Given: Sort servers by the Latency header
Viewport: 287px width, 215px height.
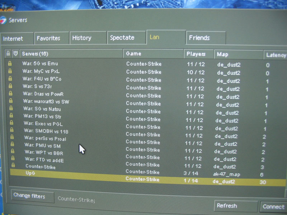Looking at the screenshot, I should pyautogui.click(x=276, y=55).
